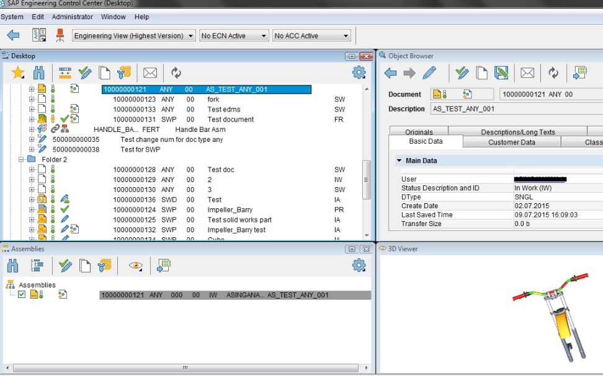
Task: Refresh the Desktop panel
Action: (176, 72)
